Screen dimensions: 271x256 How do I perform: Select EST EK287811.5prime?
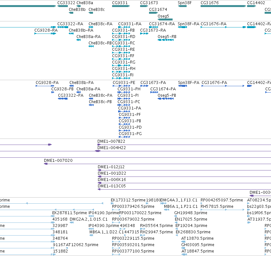(53, 216)
